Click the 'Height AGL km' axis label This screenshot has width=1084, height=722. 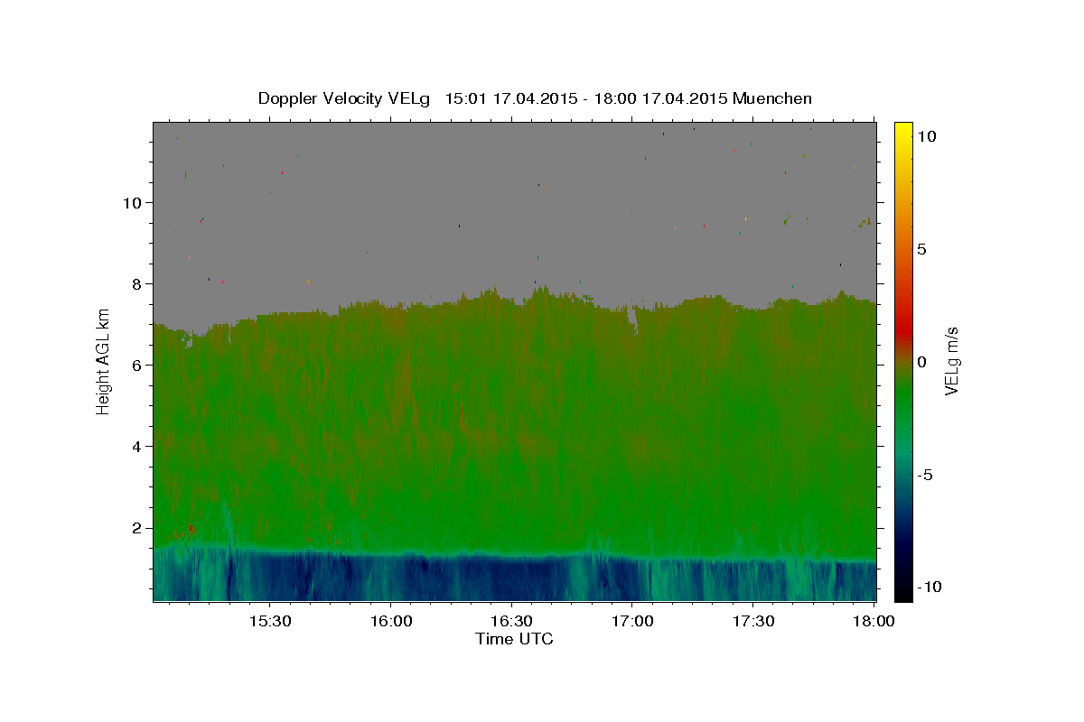[x=103, y=361]
